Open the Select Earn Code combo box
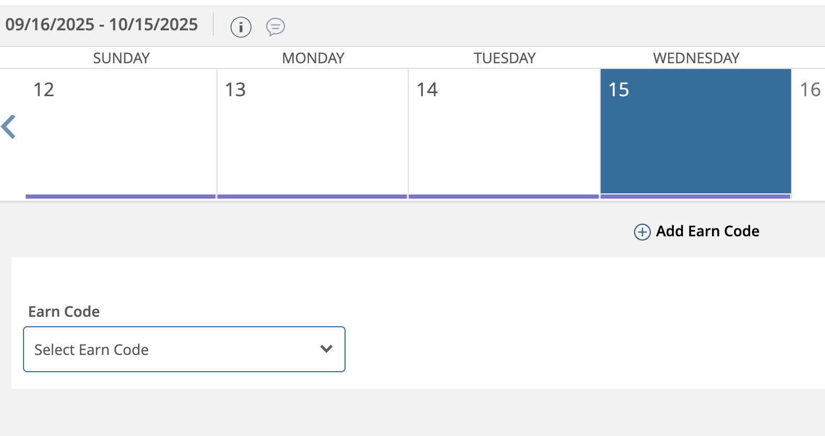The width and height of the screenshot is (825, 436). (184, 349)
